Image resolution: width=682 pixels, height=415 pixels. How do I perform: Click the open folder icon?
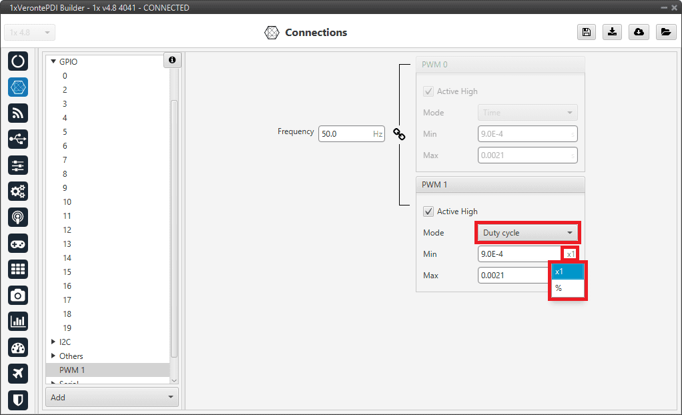click(x=665, y=33)
